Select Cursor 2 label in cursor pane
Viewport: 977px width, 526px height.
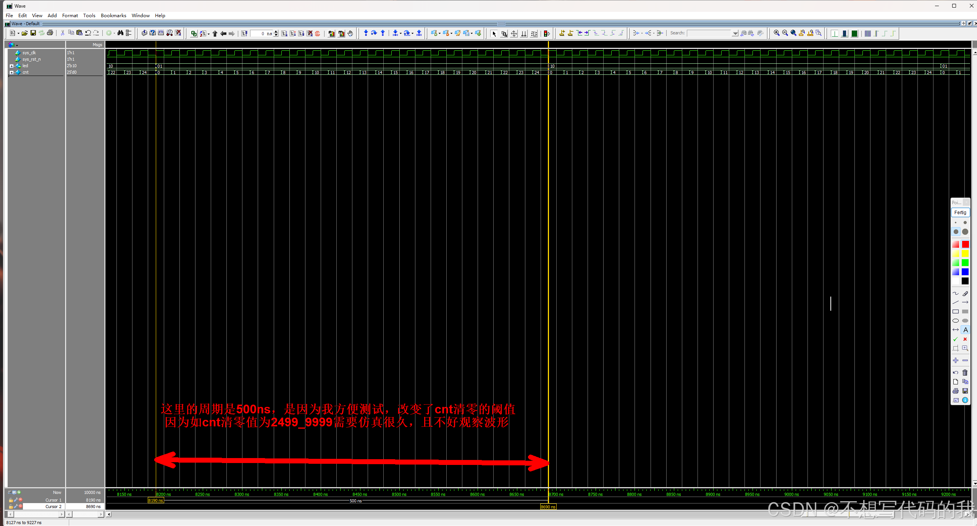click(53, 507)
